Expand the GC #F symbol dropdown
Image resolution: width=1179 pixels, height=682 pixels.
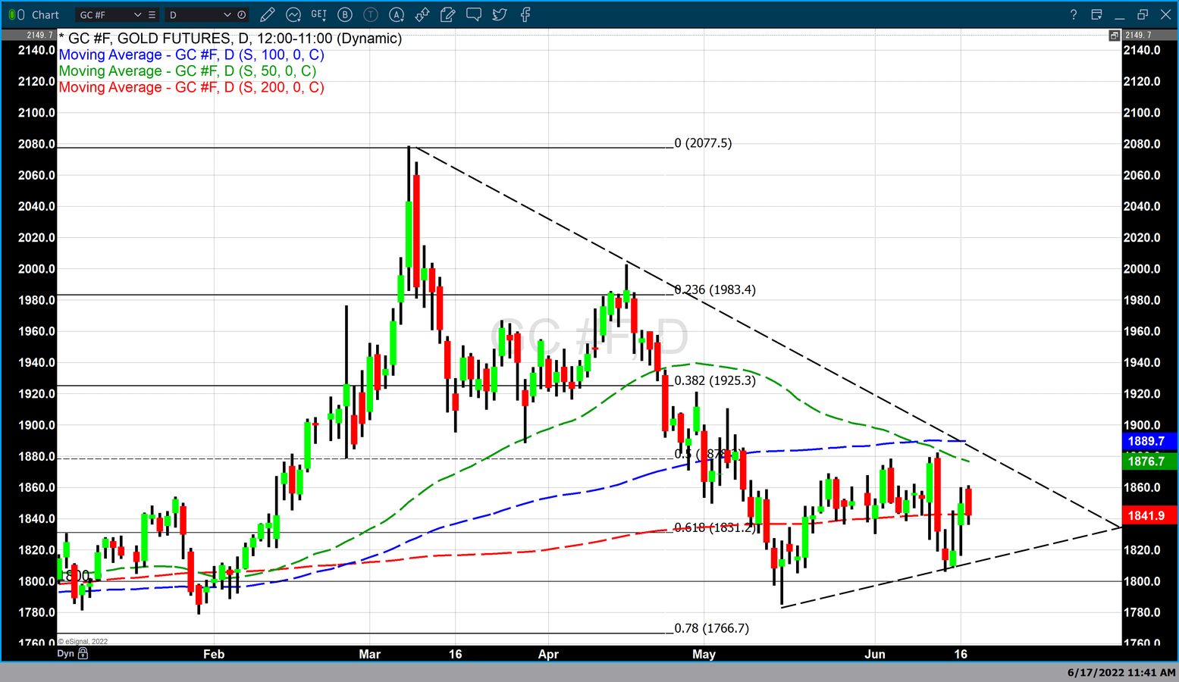pos(137,14)
